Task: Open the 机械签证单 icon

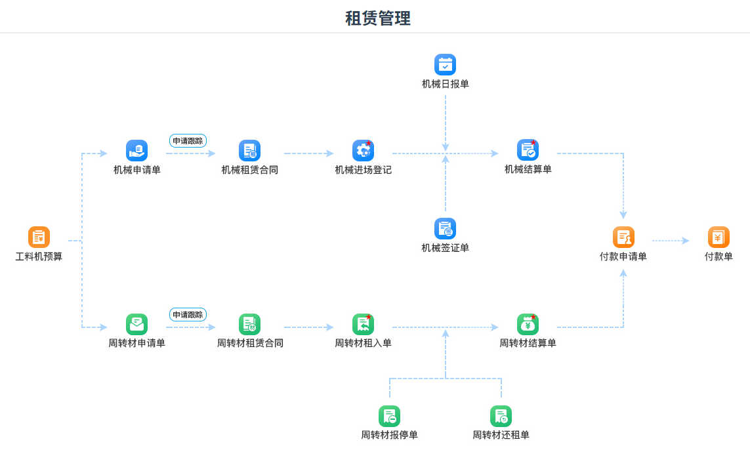Action: coord(446,228)
